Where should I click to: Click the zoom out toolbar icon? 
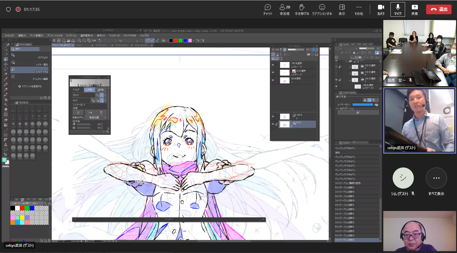point(84,41)
